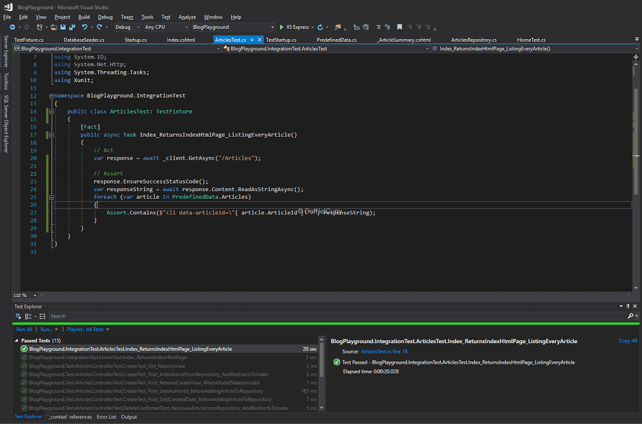Click the Find in Files toolbar icon

[x=338, y=27]
